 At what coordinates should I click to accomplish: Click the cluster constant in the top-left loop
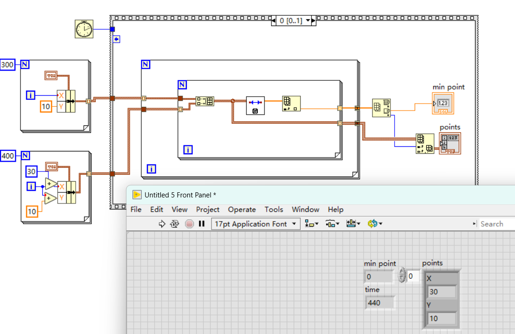(51, 75)
